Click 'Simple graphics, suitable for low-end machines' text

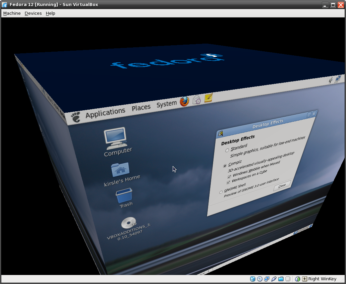(268, 147)
